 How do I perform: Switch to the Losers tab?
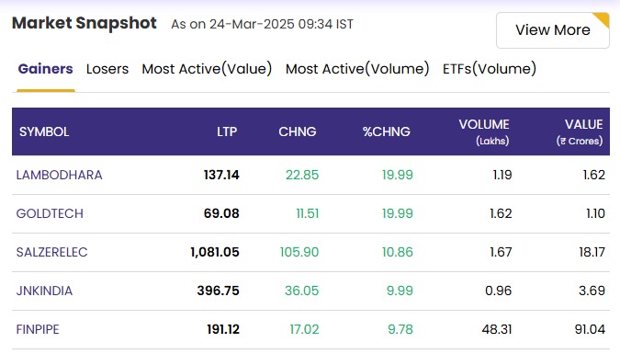pyautogui.click(x=107, y=69)
